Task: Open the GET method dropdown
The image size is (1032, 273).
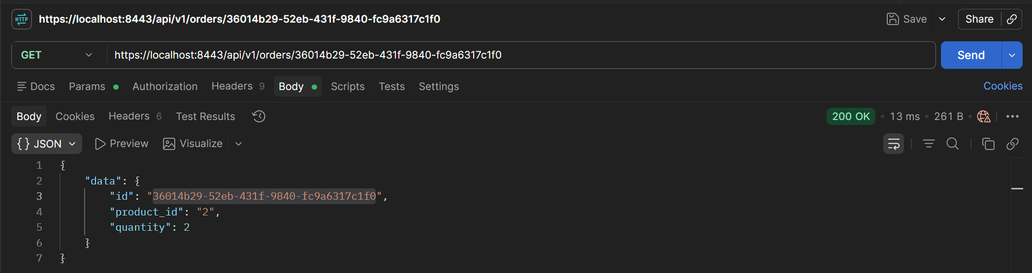Action: point(57,55)
